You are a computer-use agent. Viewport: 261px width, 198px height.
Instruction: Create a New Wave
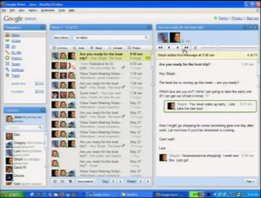pyautogui.click(x=61, y=38)
